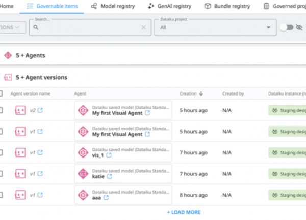Click the Agents diamond section icon

point(8,55)
